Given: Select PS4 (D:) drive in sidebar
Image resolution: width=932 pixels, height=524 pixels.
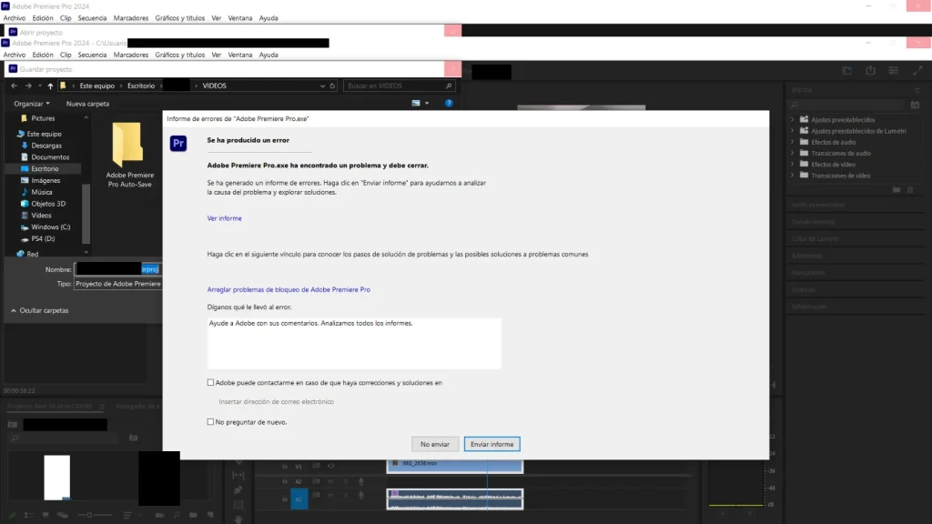Looking at the screenshot, I should click(44, 238).
